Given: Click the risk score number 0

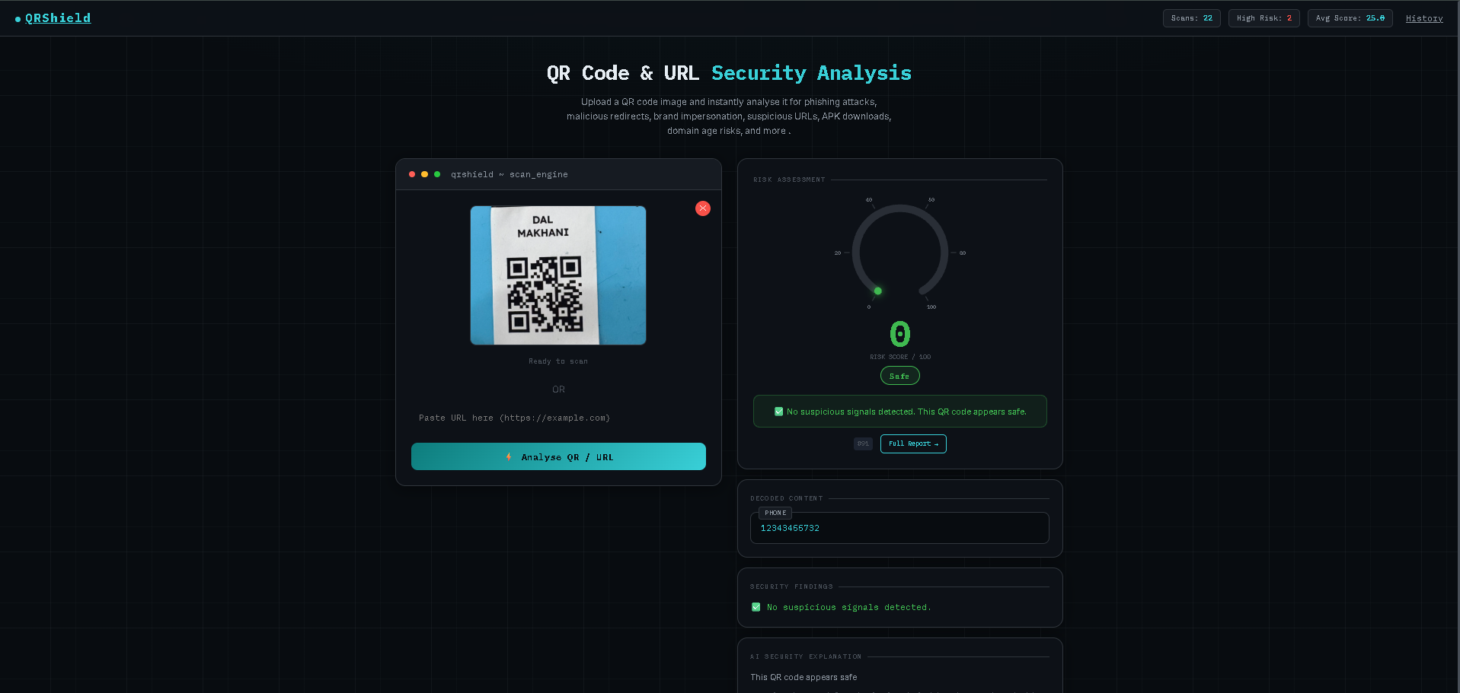Looking at the screenshot, I should (900, 334).
